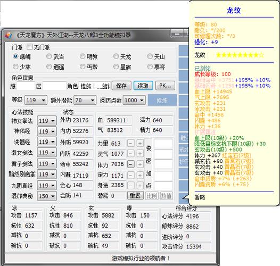Open the 额外潜能 dropdown
The width and height of the screenshot is (280, 266).
tap(85, 100)
